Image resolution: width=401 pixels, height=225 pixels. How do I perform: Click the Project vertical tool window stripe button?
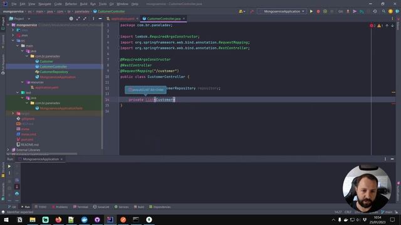click(3, 23)
